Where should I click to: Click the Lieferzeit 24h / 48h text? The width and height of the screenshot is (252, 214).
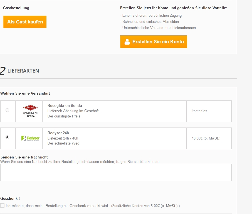coord(63,138)
